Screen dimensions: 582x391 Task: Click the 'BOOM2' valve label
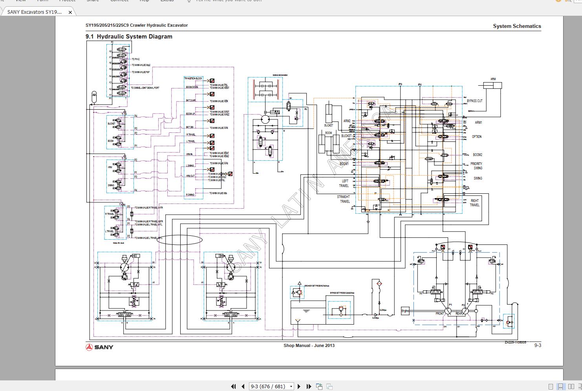click(478, 155)
